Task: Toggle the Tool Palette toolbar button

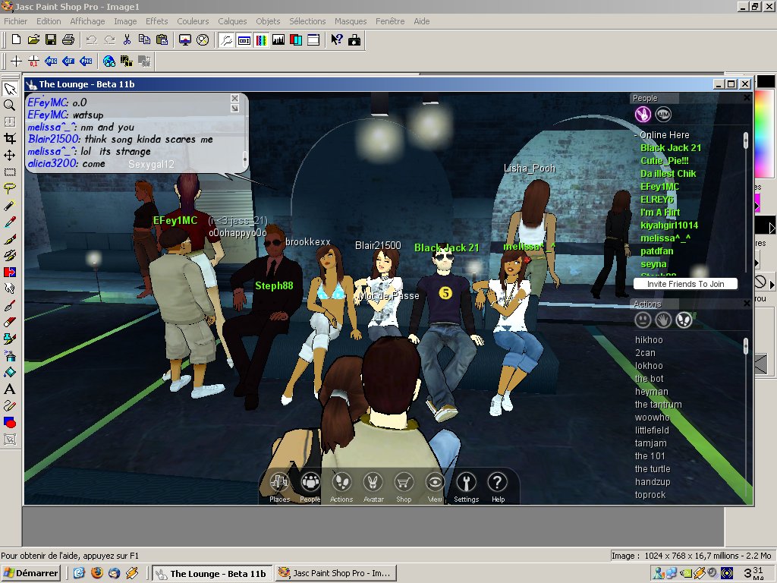Action: [226, 39]
